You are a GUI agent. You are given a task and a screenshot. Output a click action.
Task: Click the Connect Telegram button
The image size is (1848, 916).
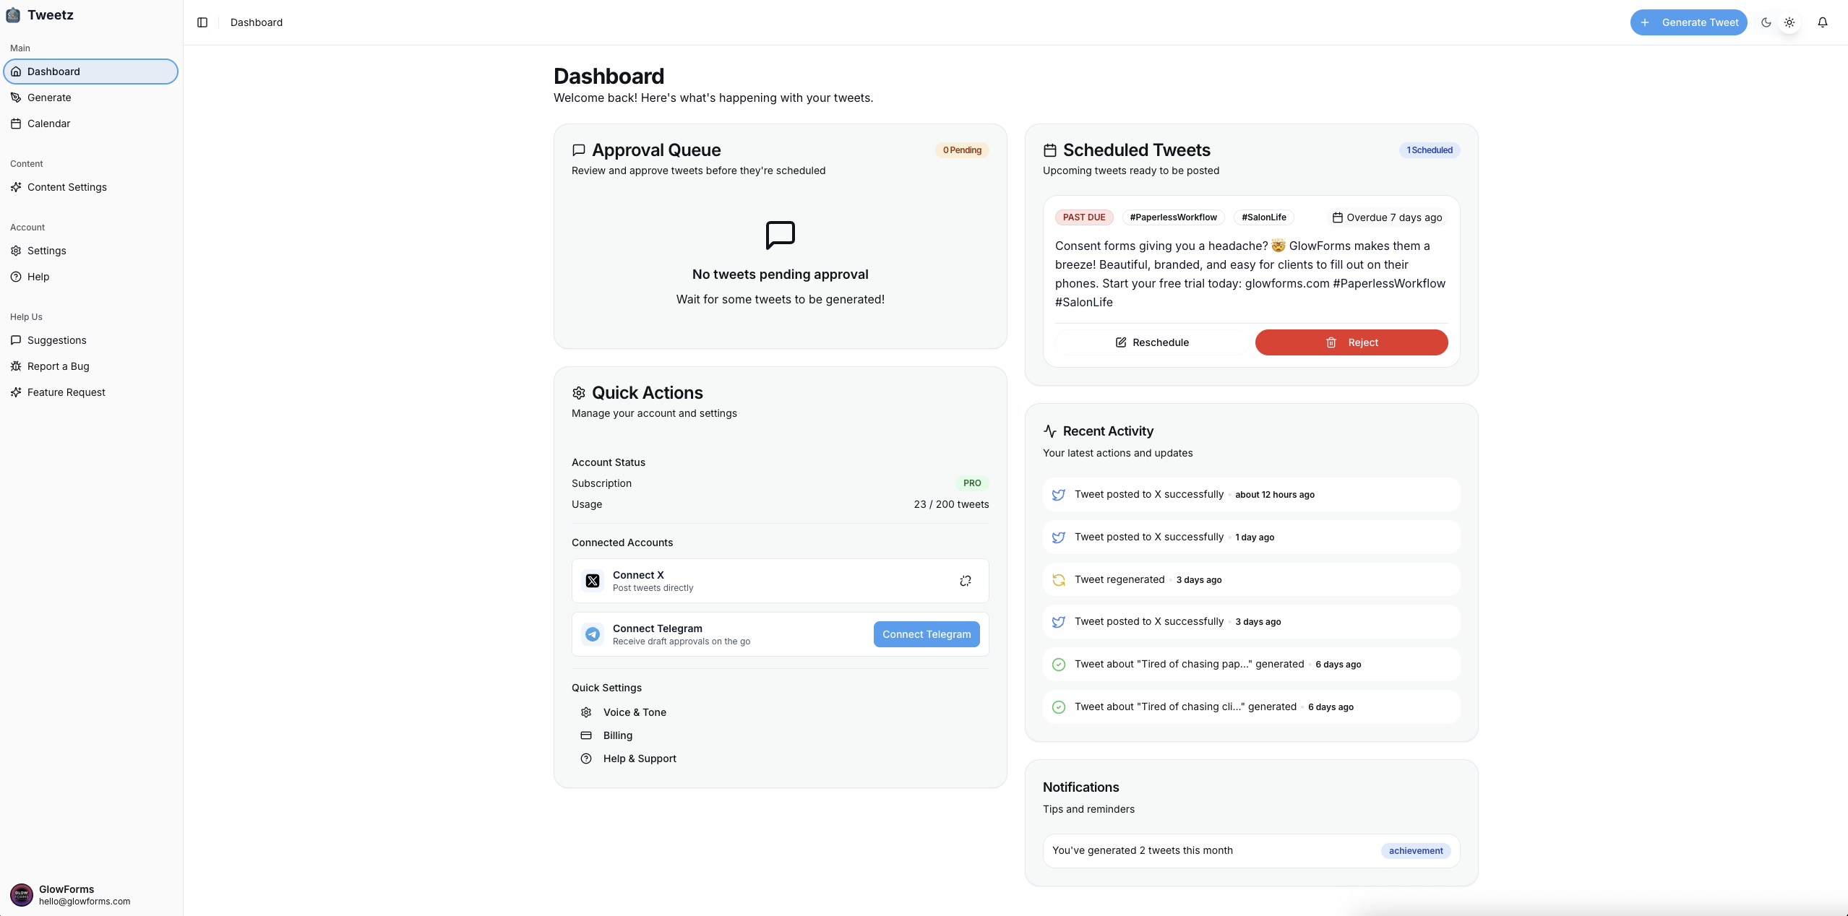tap(926, 634)
